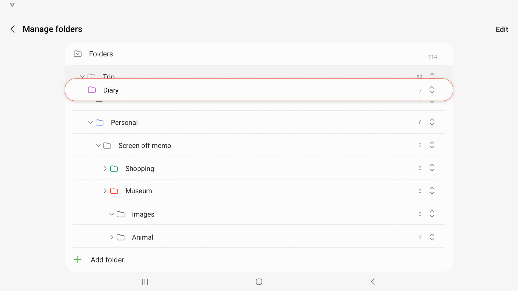Open recent apps from the navigation bar
Screen dimensions: 518x291
145,282
